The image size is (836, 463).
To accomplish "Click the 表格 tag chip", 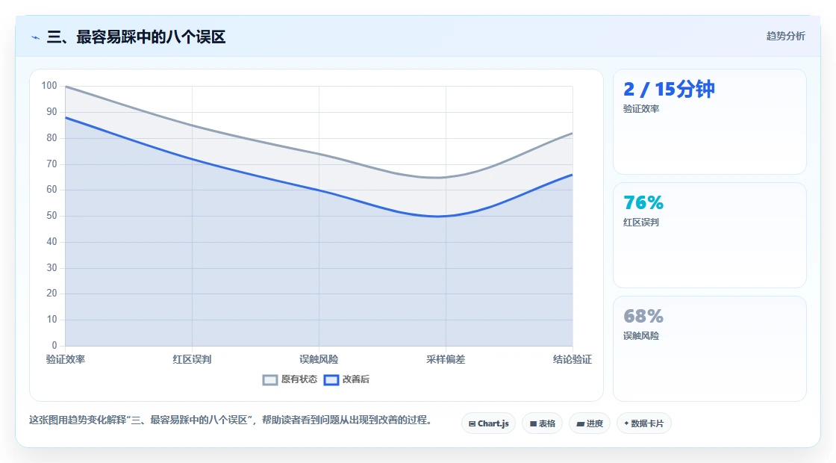I will pos(542,423).
